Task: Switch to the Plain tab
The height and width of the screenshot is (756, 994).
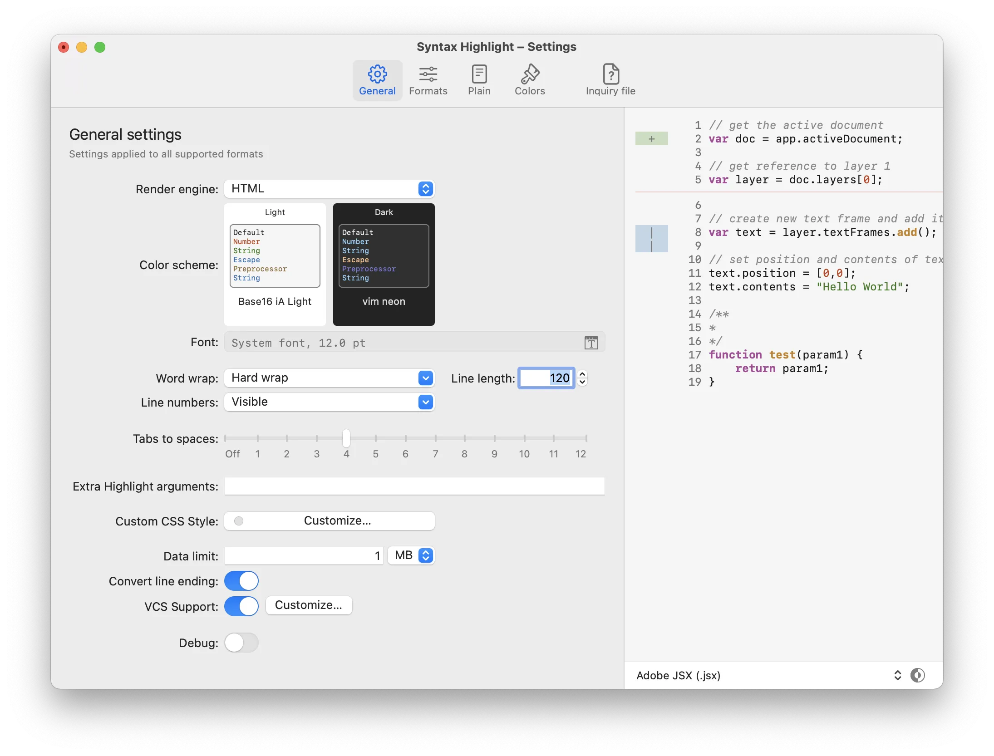Action: pos(479,80)
